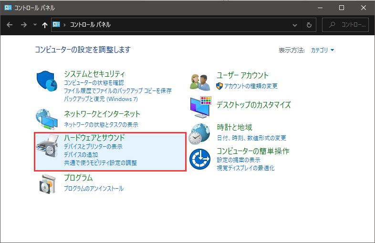Screen dimensions: 375x243
Task: Open システムとセキュリティ category
Action: pos(94,74)
